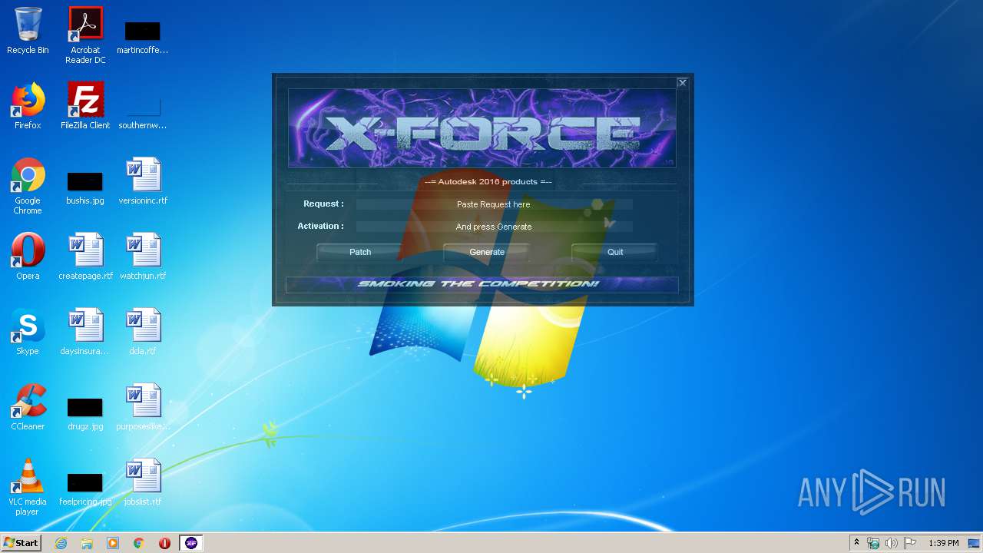This screenshot has width=983, height=553.
Task: Click Opera icon in taskbar
Action: (x=164, y=543)
